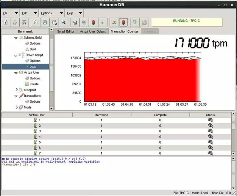Click dropdown arrow beside Options menu
This screenshot has width=237, height=196.
point(61,13)
